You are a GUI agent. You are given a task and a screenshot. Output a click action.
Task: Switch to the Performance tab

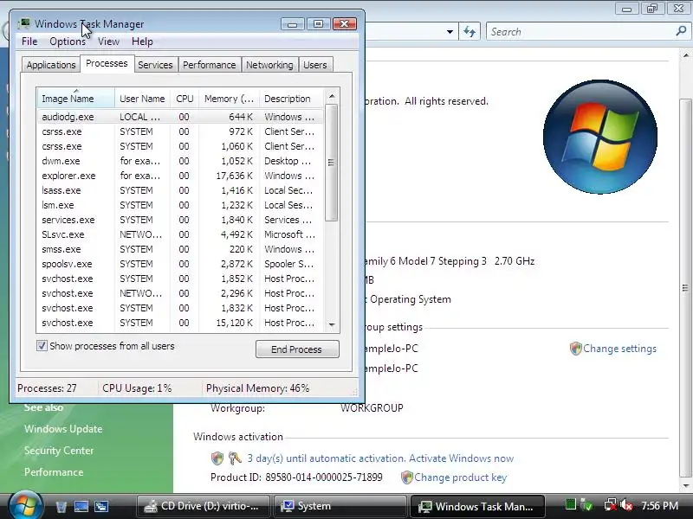tap(209, 65)
